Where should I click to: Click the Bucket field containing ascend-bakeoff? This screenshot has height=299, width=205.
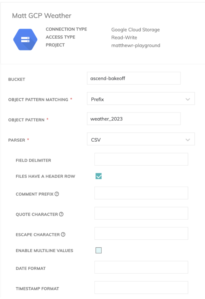pyautogui.click(x=134, y=79)
